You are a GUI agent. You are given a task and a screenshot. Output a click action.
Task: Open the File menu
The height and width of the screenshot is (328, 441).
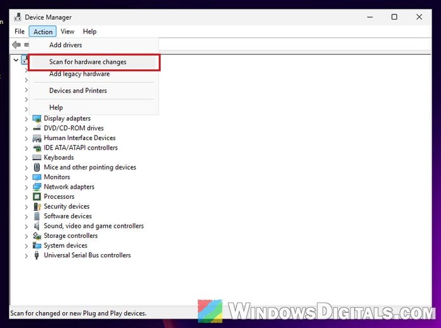pyautogui.click(x=20, y=32)
